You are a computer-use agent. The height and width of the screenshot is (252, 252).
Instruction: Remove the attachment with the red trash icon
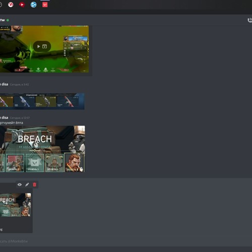pos(35,184)
